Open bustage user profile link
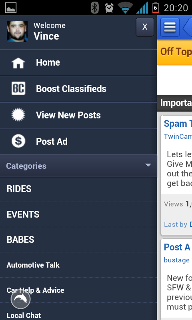The image size is (192, 320). [x=177, y=260]
